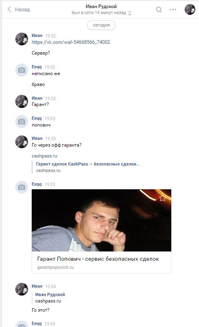Click bookmark star on the photo preview
Screen dimensions: 199x327
(162, 198)
